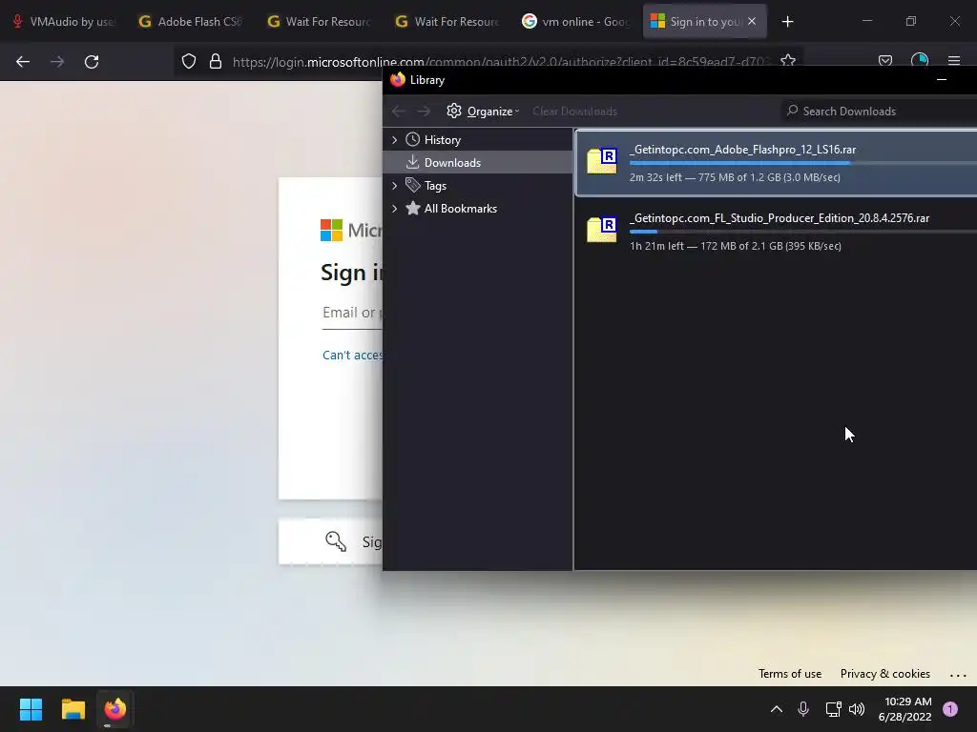The width and height of the screenshot is (977, 732).
Task: Click the footer more options ellipsis
Action: pyautogui.click(x=958, y=675)
